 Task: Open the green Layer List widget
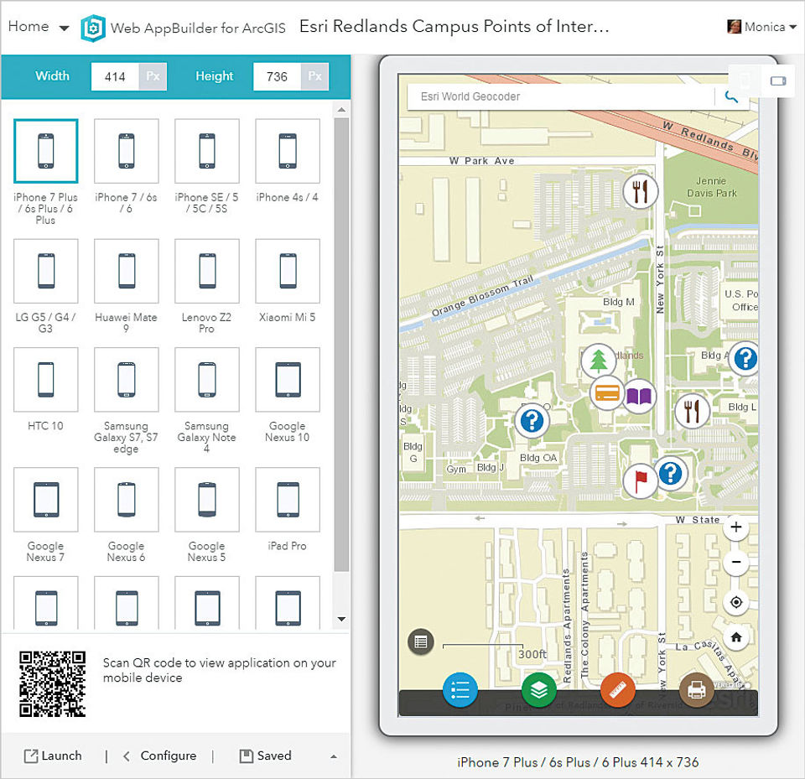coord(538,689)
